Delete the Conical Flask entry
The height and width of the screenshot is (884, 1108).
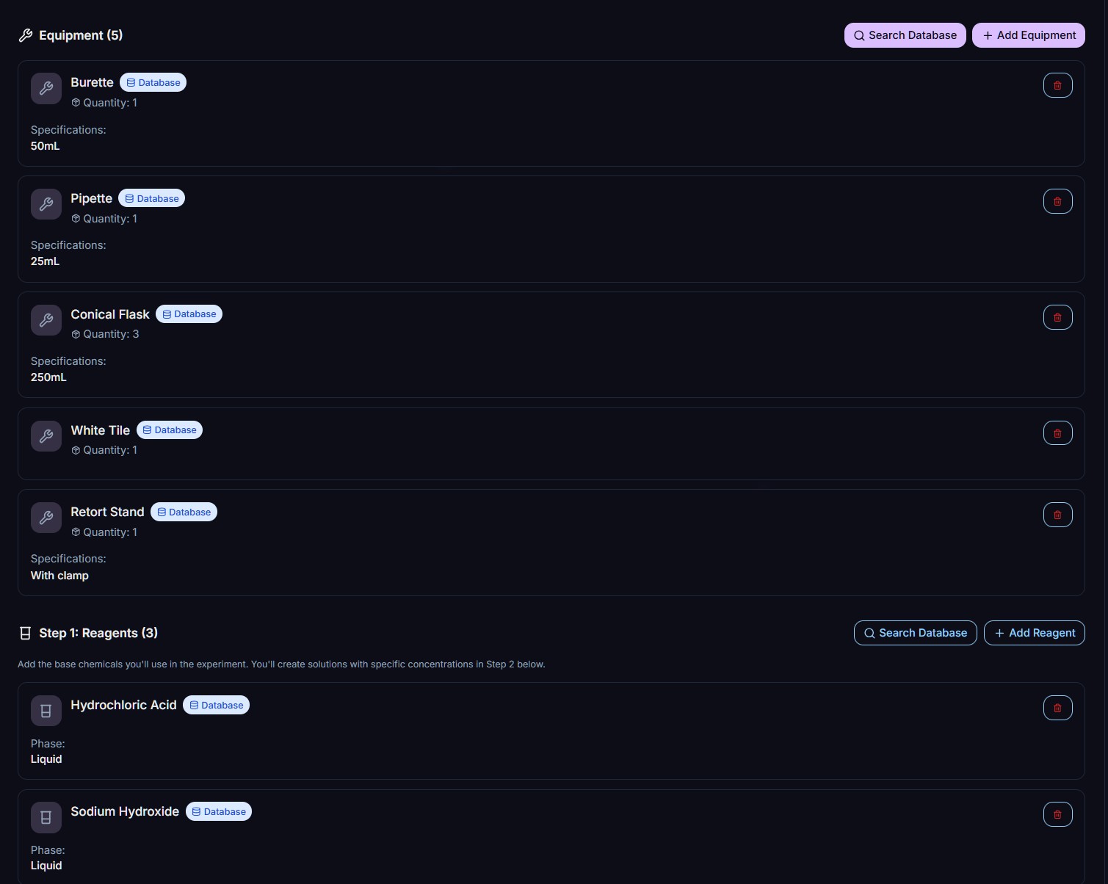click(x=1057, y=317)
